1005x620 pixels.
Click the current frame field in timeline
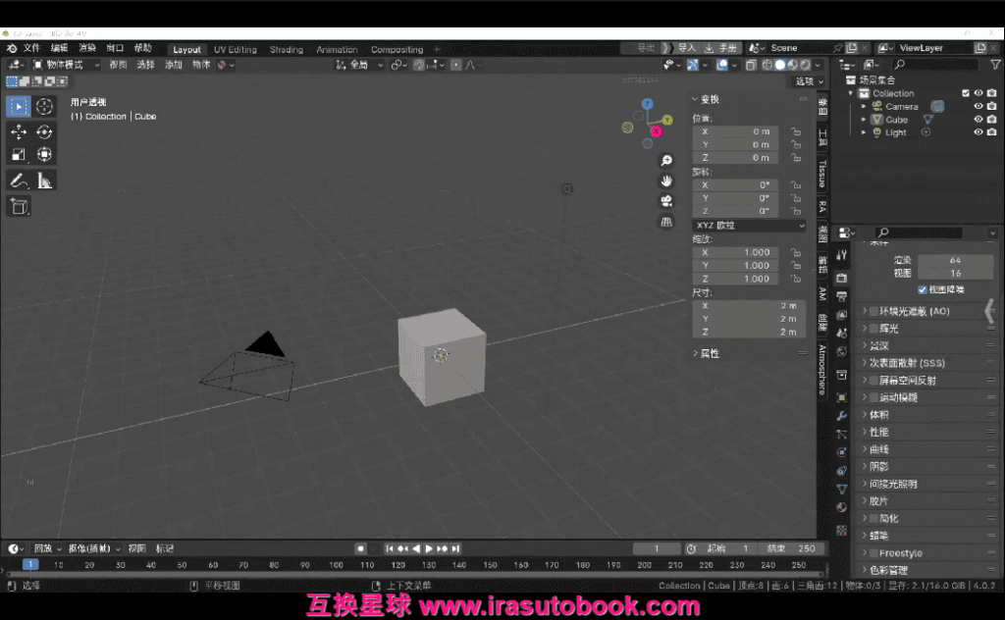click(x=657, y=549)
